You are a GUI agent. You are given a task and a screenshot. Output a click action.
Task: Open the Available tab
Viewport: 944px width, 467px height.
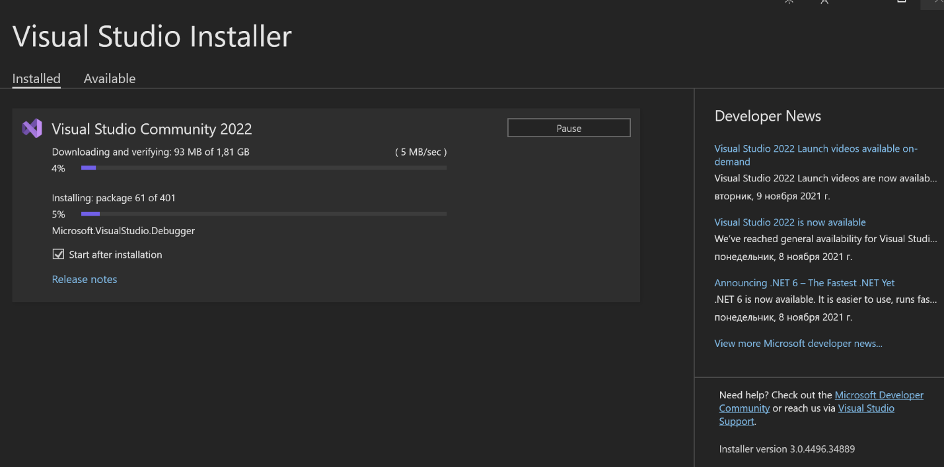110,78
